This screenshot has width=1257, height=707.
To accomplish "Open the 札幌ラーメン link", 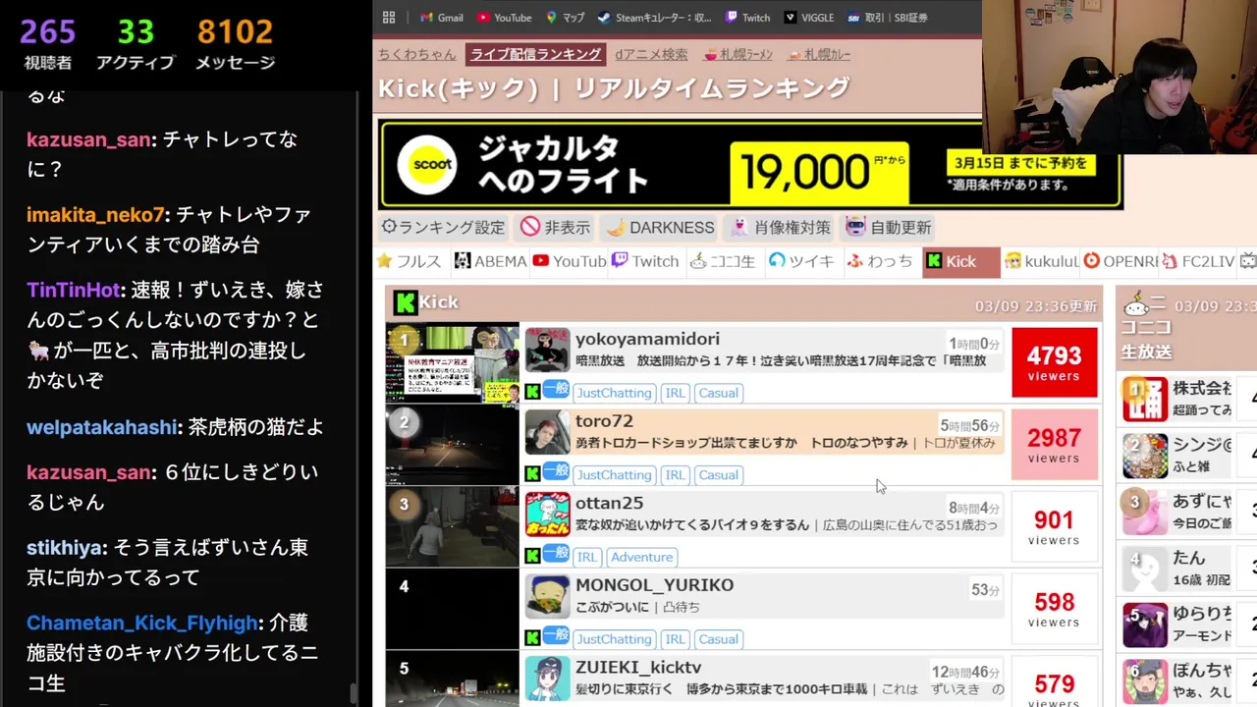I will [x=738, y=54].
